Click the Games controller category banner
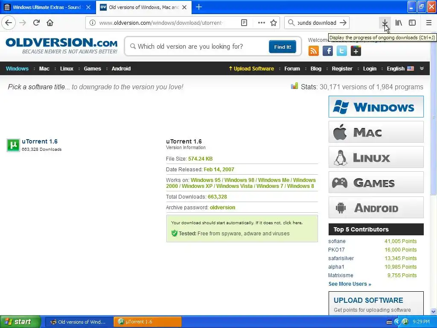The width and height of the screenshot is (437, 328). coord(376,182)
